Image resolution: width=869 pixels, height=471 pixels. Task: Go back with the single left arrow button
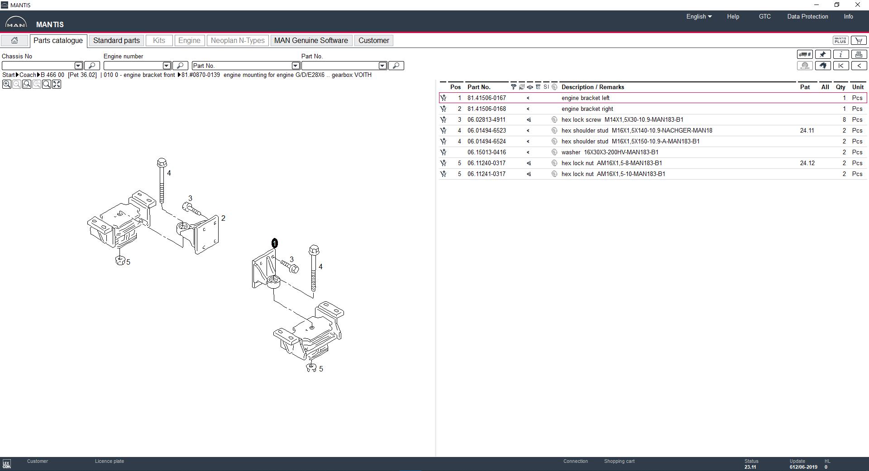pos(859,66)
